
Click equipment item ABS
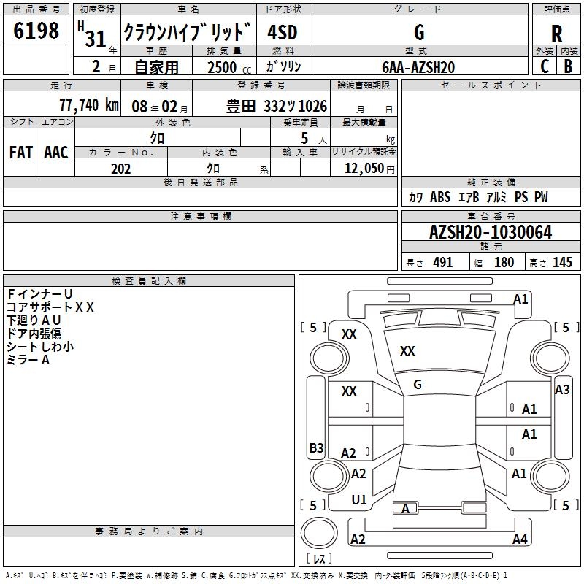(440, 197)
